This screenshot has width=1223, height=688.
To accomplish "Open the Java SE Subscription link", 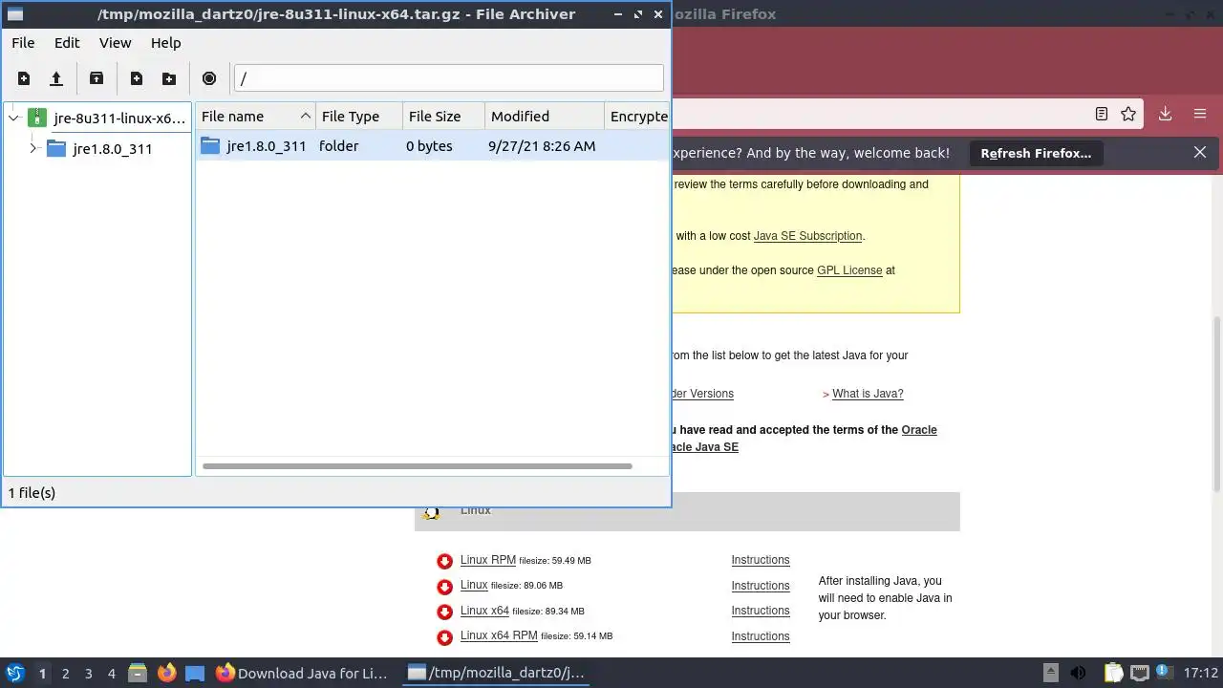I will [x=808, y=236].
